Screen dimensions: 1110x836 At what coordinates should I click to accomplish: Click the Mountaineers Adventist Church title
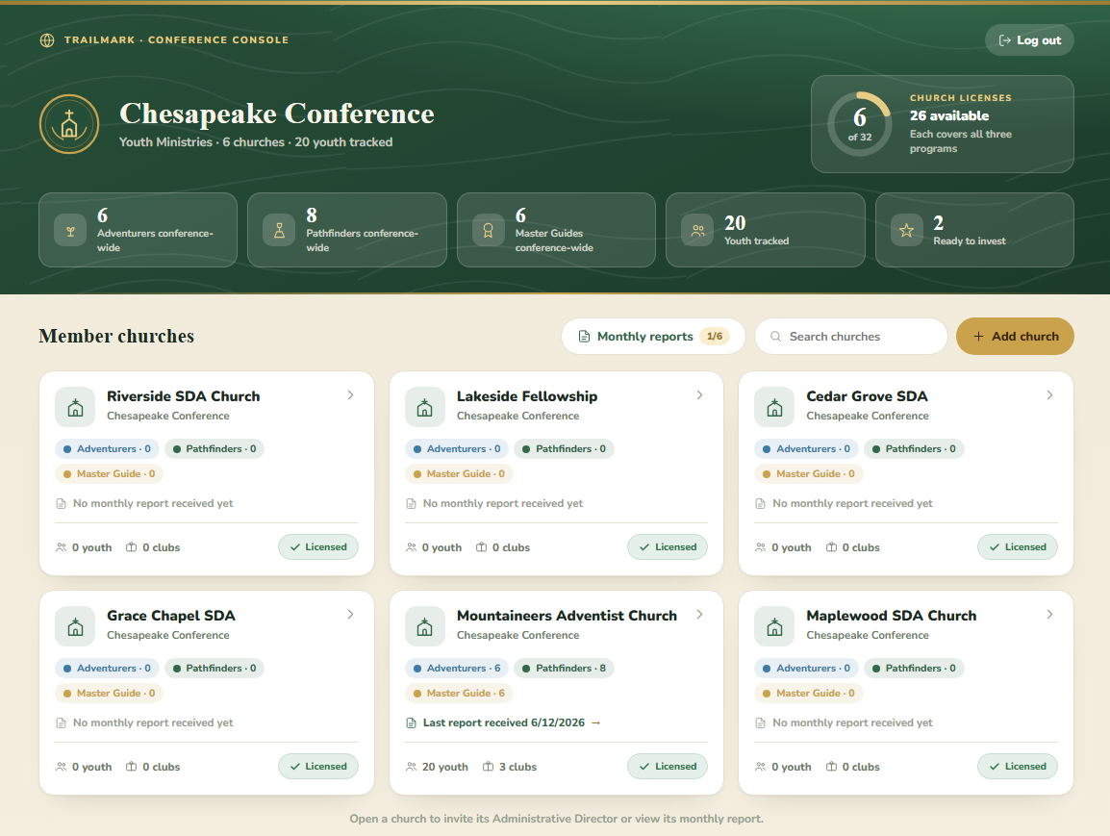point(568,616)
